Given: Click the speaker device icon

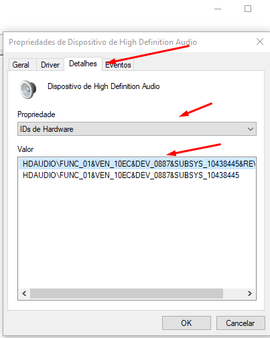Looking at the screenshot, I should tap(28, 89).
